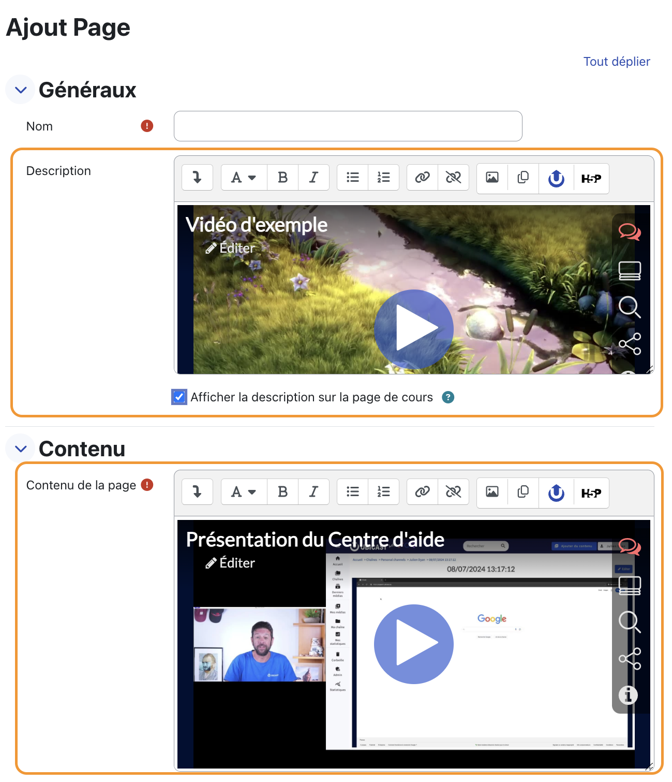Click required icon next to Contenu de la page
This screenshot has width=672, height=782.
pyautogui.click(x=147, y=485)
